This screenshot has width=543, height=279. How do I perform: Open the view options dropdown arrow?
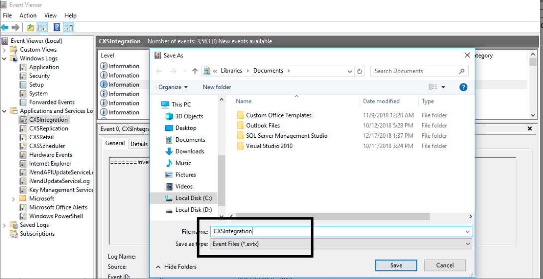click(443, 87)
